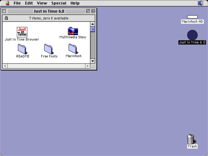The width and height of the screenshot is (208, 156).
Task: Select the Free Fonts folder
Action: tap(48, 49)
